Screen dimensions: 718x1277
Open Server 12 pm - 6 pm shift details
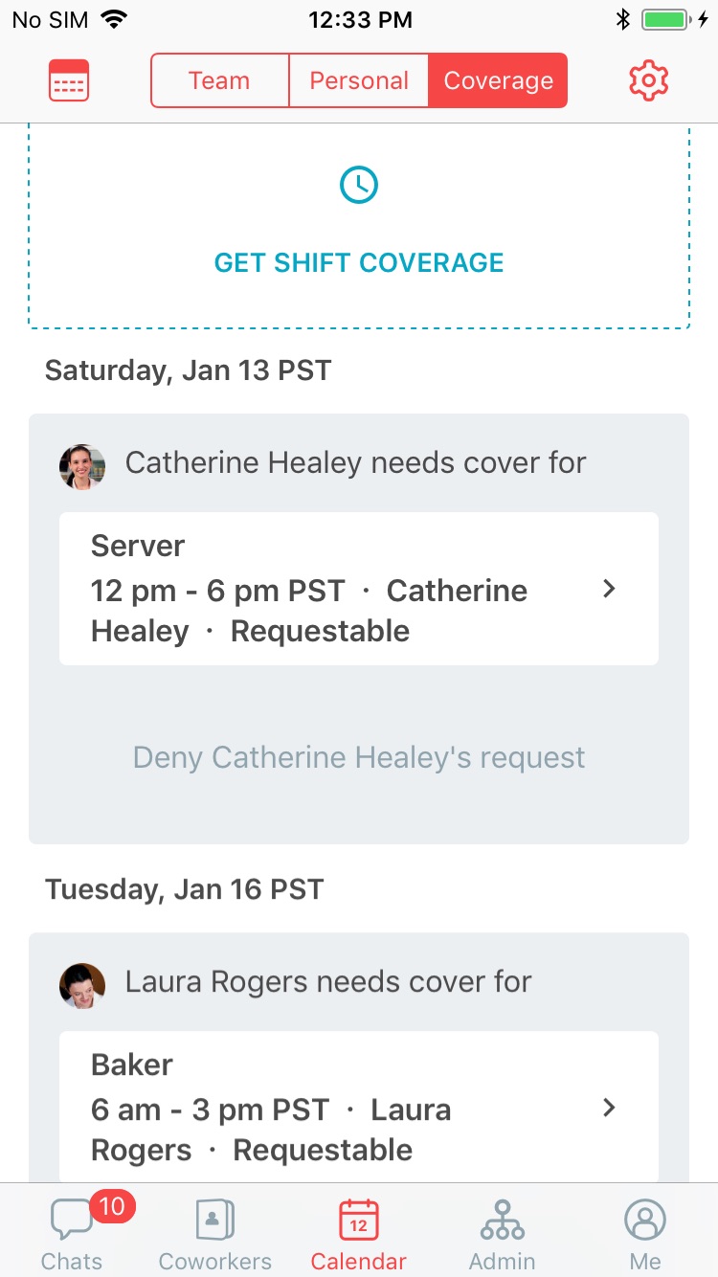pyautogui.click(x=359, y=589)
